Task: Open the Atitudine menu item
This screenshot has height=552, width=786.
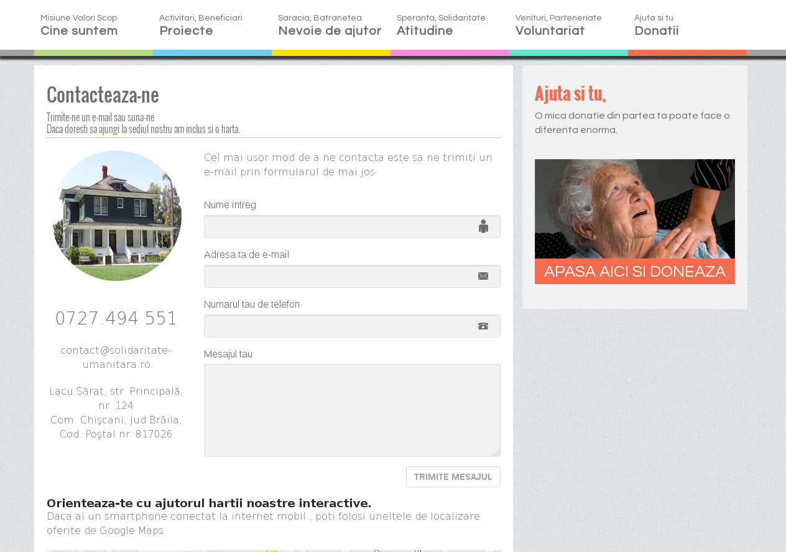Action: pyautogui.click(x=425, y=30)
